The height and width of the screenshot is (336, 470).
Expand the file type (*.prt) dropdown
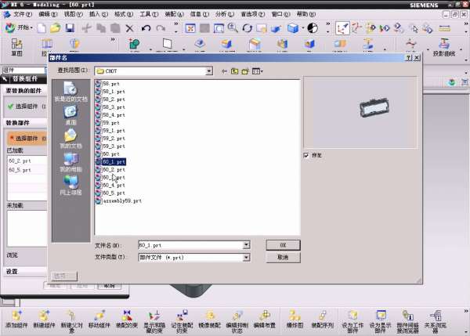coord(246,257)
